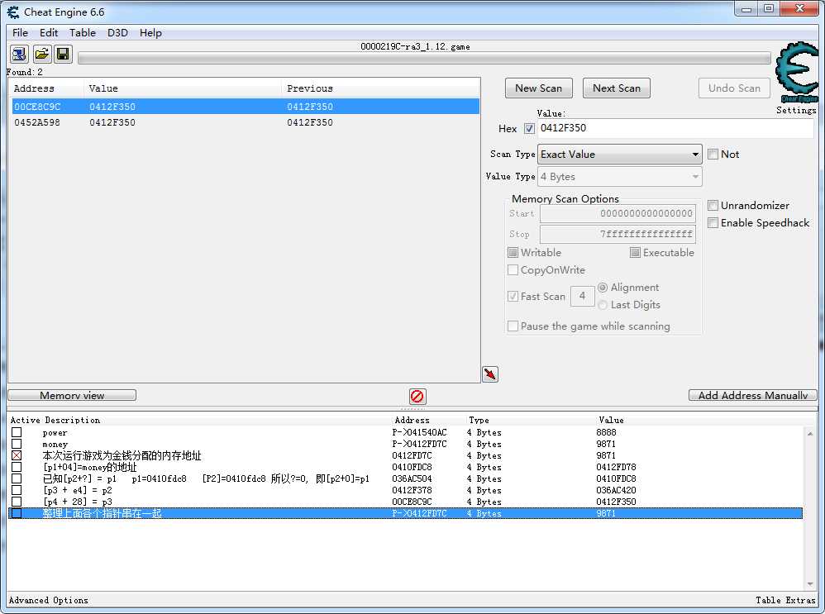Click the Stop address field

coord(618,234)
